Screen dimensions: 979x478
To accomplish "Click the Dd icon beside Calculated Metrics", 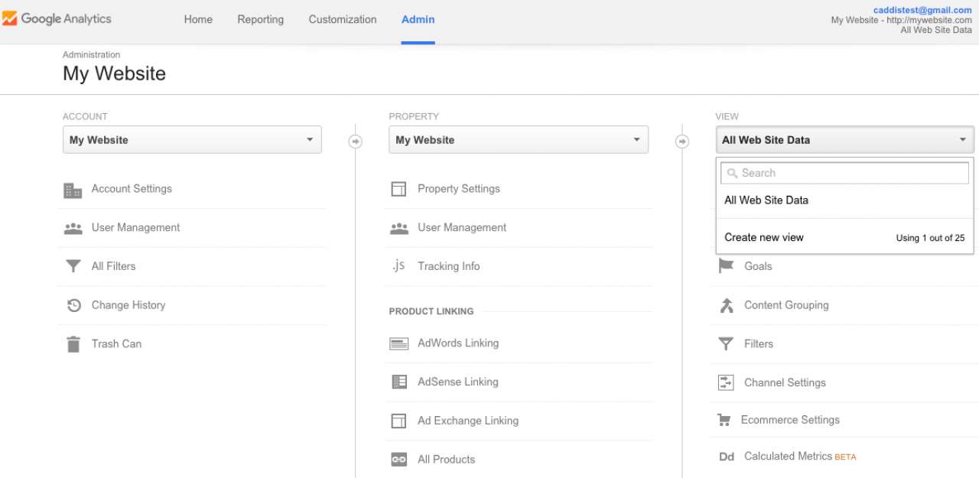I will pyautogui.click(x=727, y=457).
